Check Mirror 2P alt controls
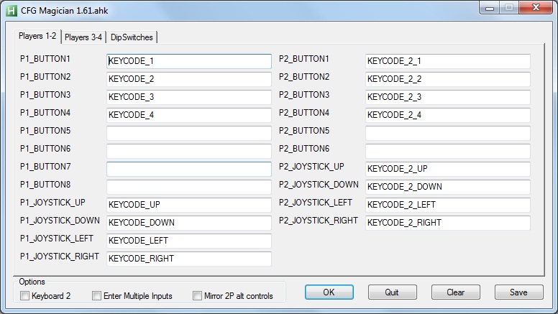 [198, 296]
